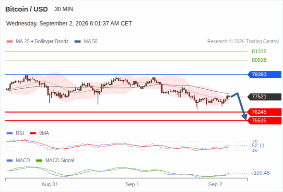
Task: Click the Wednesday, September 2, 2026 timestamp
Action: (x=69, y=24)
